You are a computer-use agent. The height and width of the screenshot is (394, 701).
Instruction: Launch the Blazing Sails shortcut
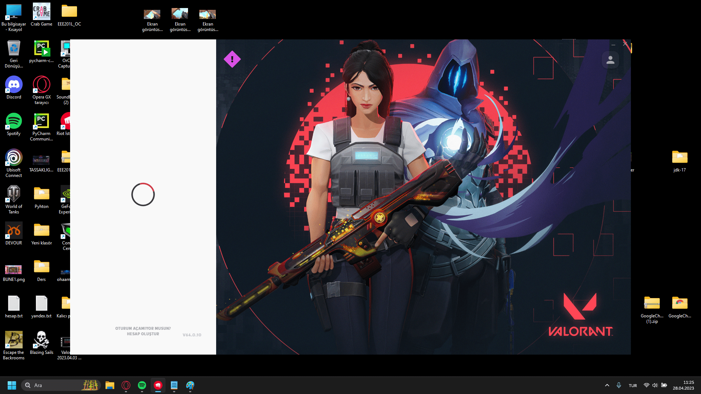tap(42, 343)
